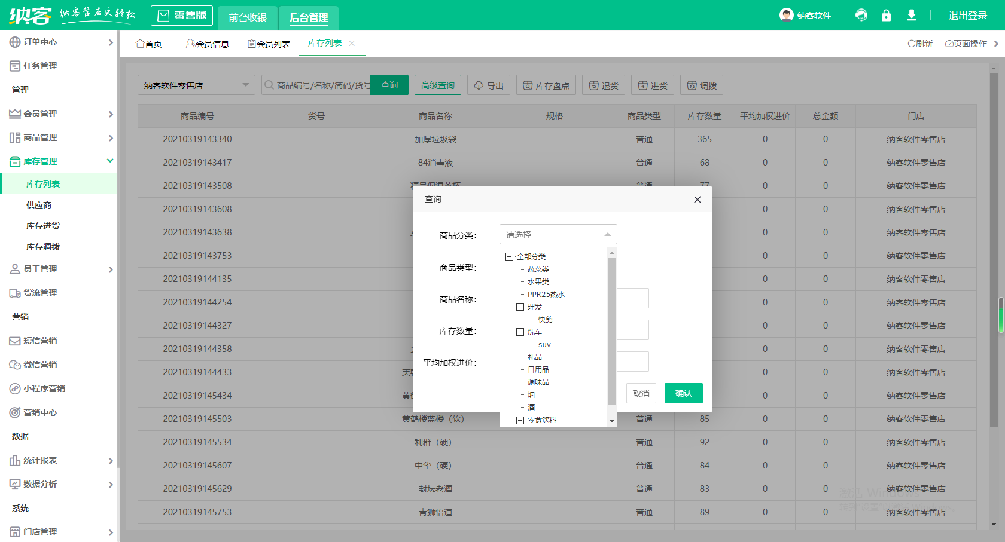Open the 商品分类 dropdown
The width and height of the screenshot is (1005, 542).
click(x=558, y=235)
